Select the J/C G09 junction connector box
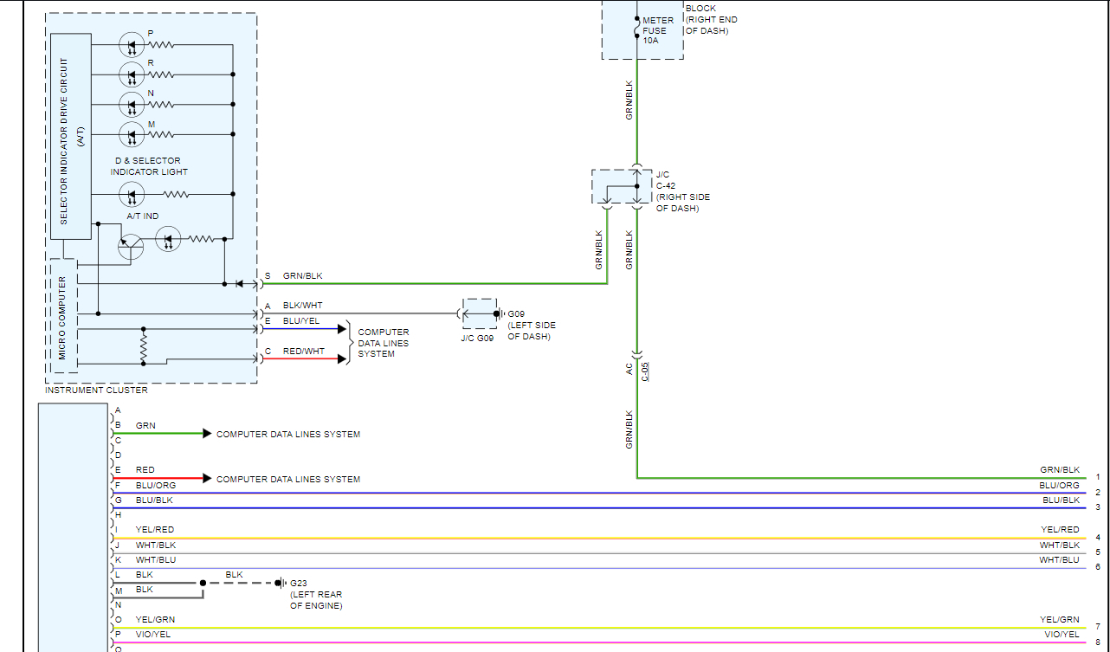The height and width of the screenshot is (652, 1110). [479, 313]
